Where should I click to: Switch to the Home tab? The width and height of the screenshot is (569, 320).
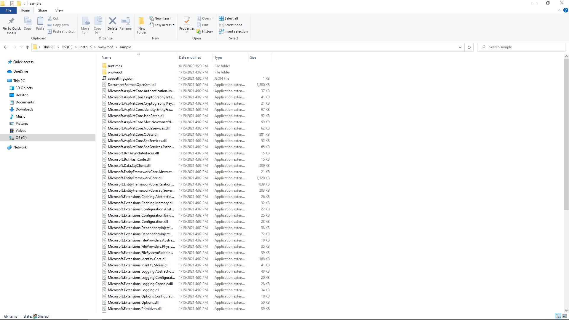(x=25, y=10)
